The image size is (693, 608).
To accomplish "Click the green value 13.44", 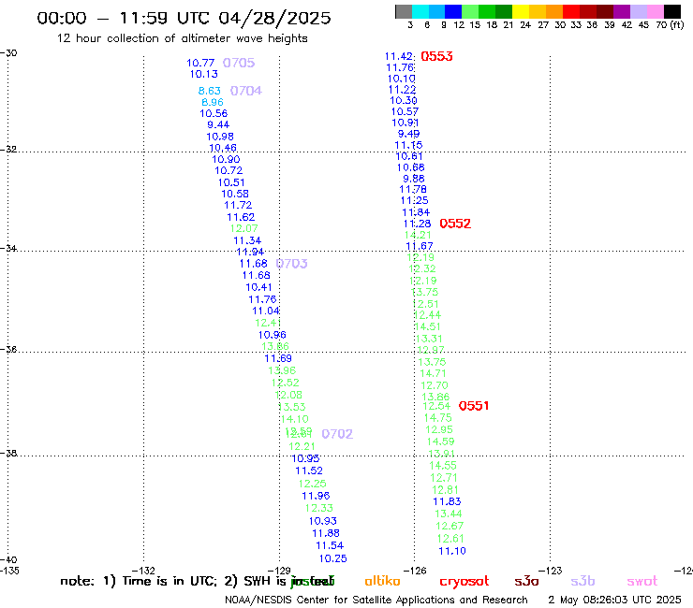I will tap(449, 514).
